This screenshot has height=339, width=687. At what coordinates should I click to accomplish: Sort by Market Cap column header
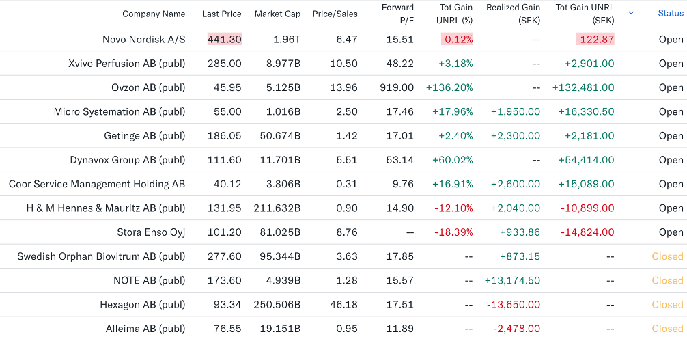pos(278,14)
